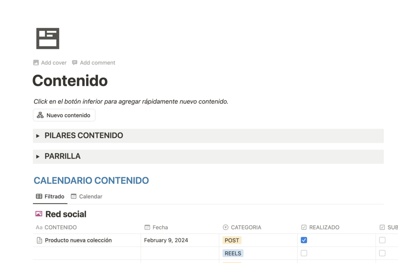
Task: Check the SUB column box in the POST row
Action: point(382,240)
